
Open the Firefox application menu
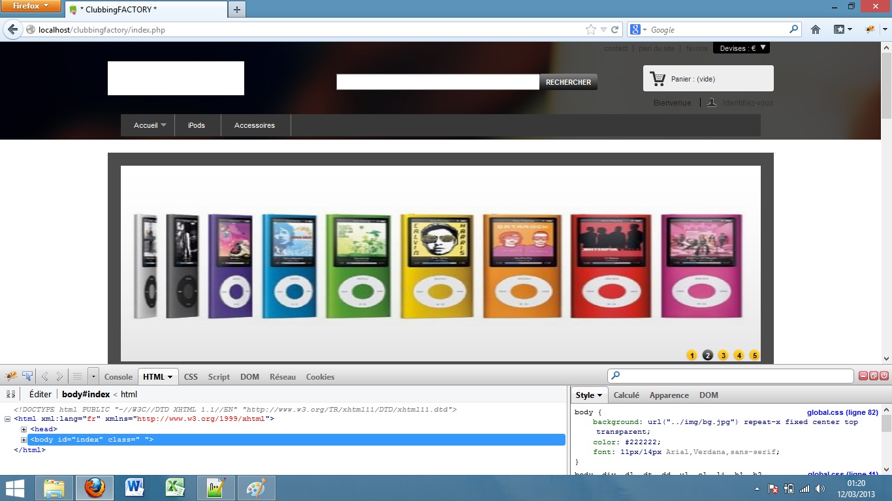tap(31, 6)
